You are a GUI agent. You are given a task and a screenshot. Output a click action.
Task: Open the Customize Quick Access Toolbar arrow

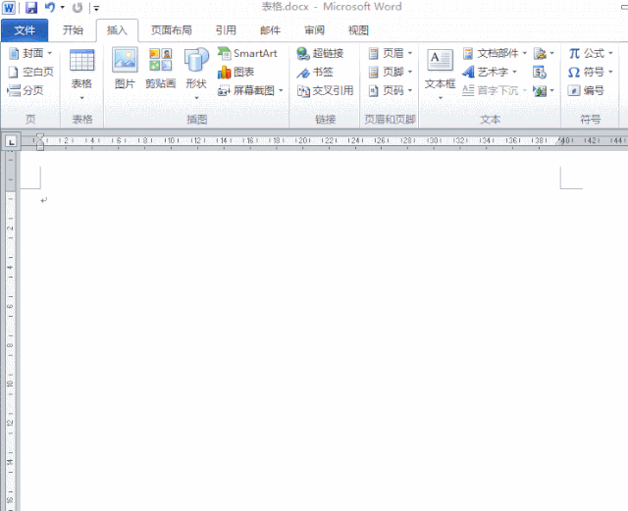coord(96,8)
